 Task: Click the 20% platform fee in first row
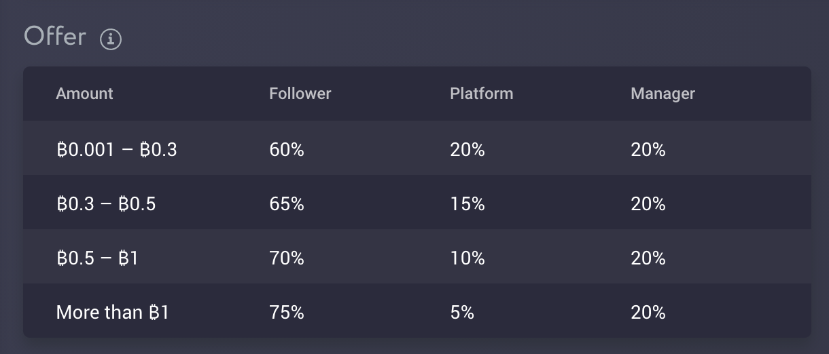(468, 149)
